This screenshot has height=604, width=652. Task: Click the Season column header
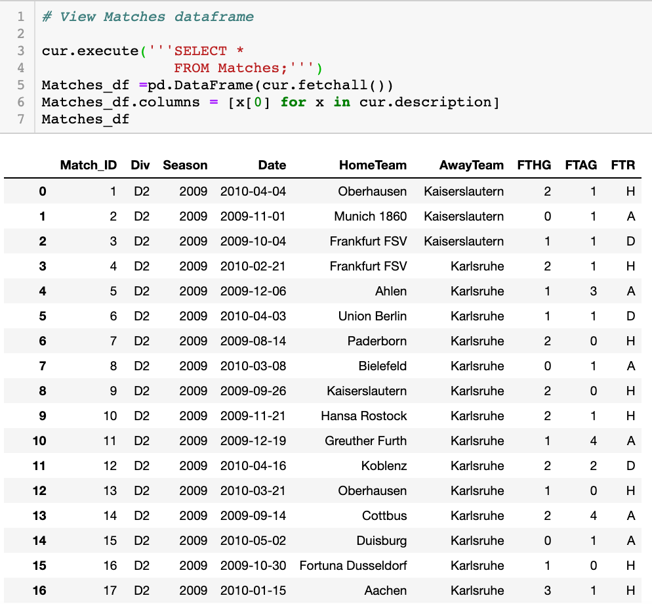[x=185, y=165]
